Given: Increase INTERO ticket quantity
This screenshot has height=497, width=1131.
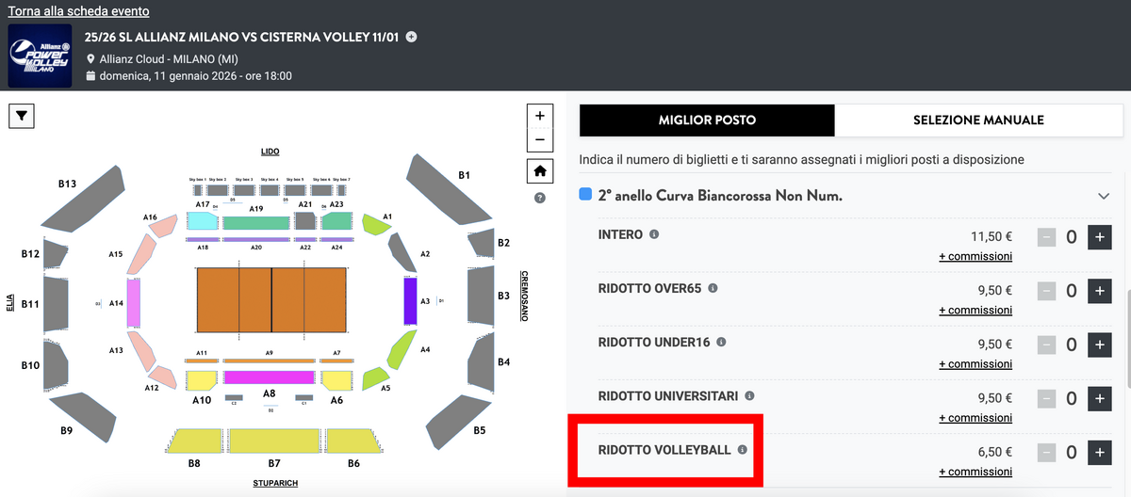Looking at the screenshot, I should 1099,237.
